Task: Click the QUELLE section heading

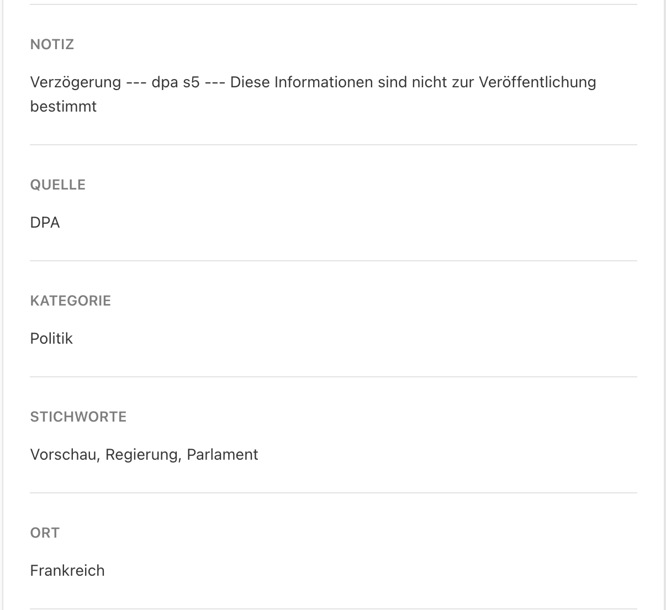Action: 57,185
